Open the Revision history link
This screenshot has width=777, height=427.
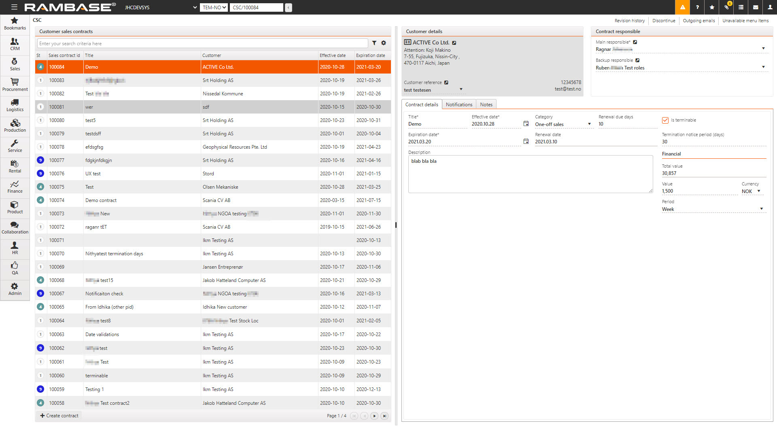[x=629, y=21]
